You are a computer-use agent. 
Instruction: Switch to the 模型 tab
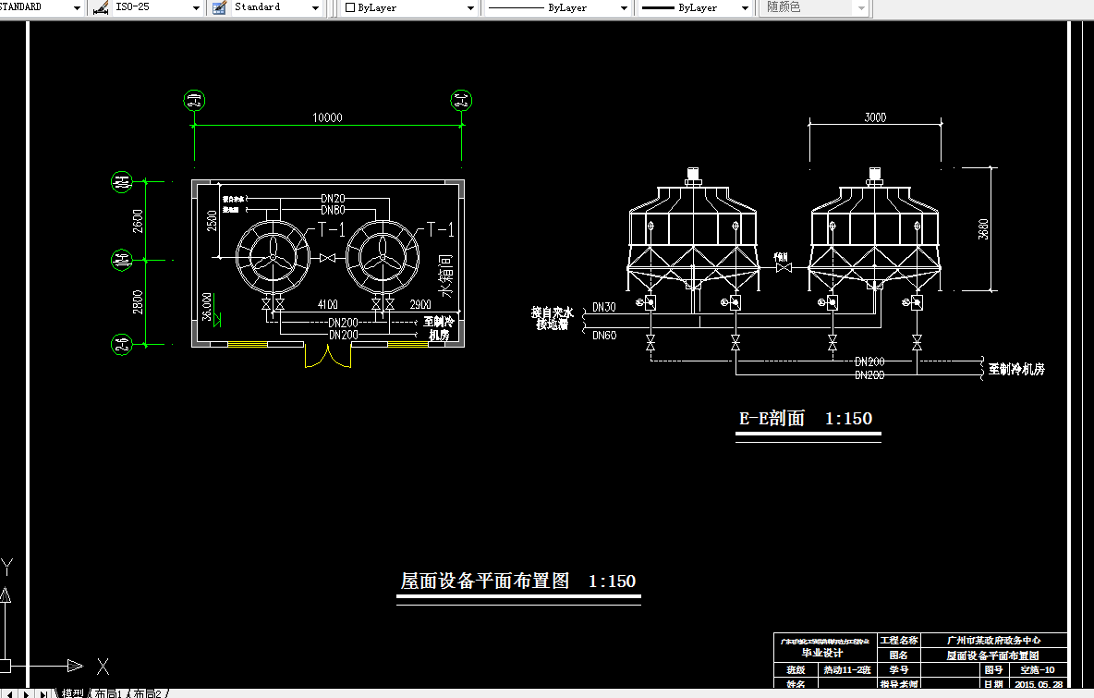[73, 693]
